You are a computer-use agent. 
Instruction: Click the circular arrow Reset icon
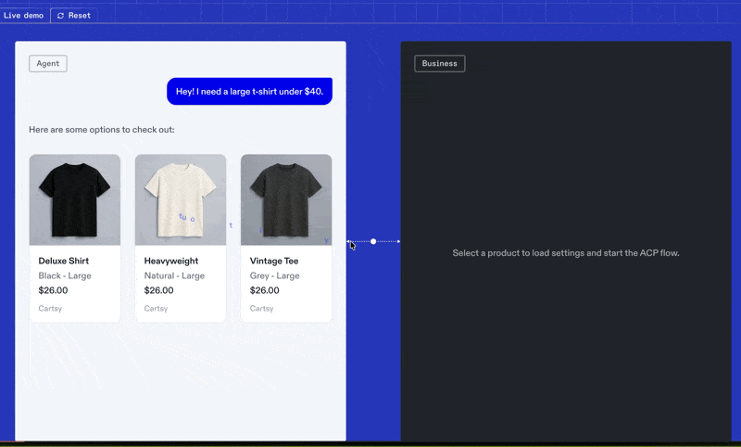tap(60, 16)
